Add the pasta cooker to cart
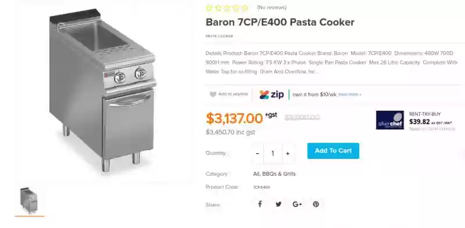This screenshot has height=228, width=465. 333,151
